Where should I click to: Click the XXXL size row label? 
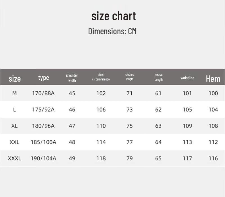coord(15,158)
